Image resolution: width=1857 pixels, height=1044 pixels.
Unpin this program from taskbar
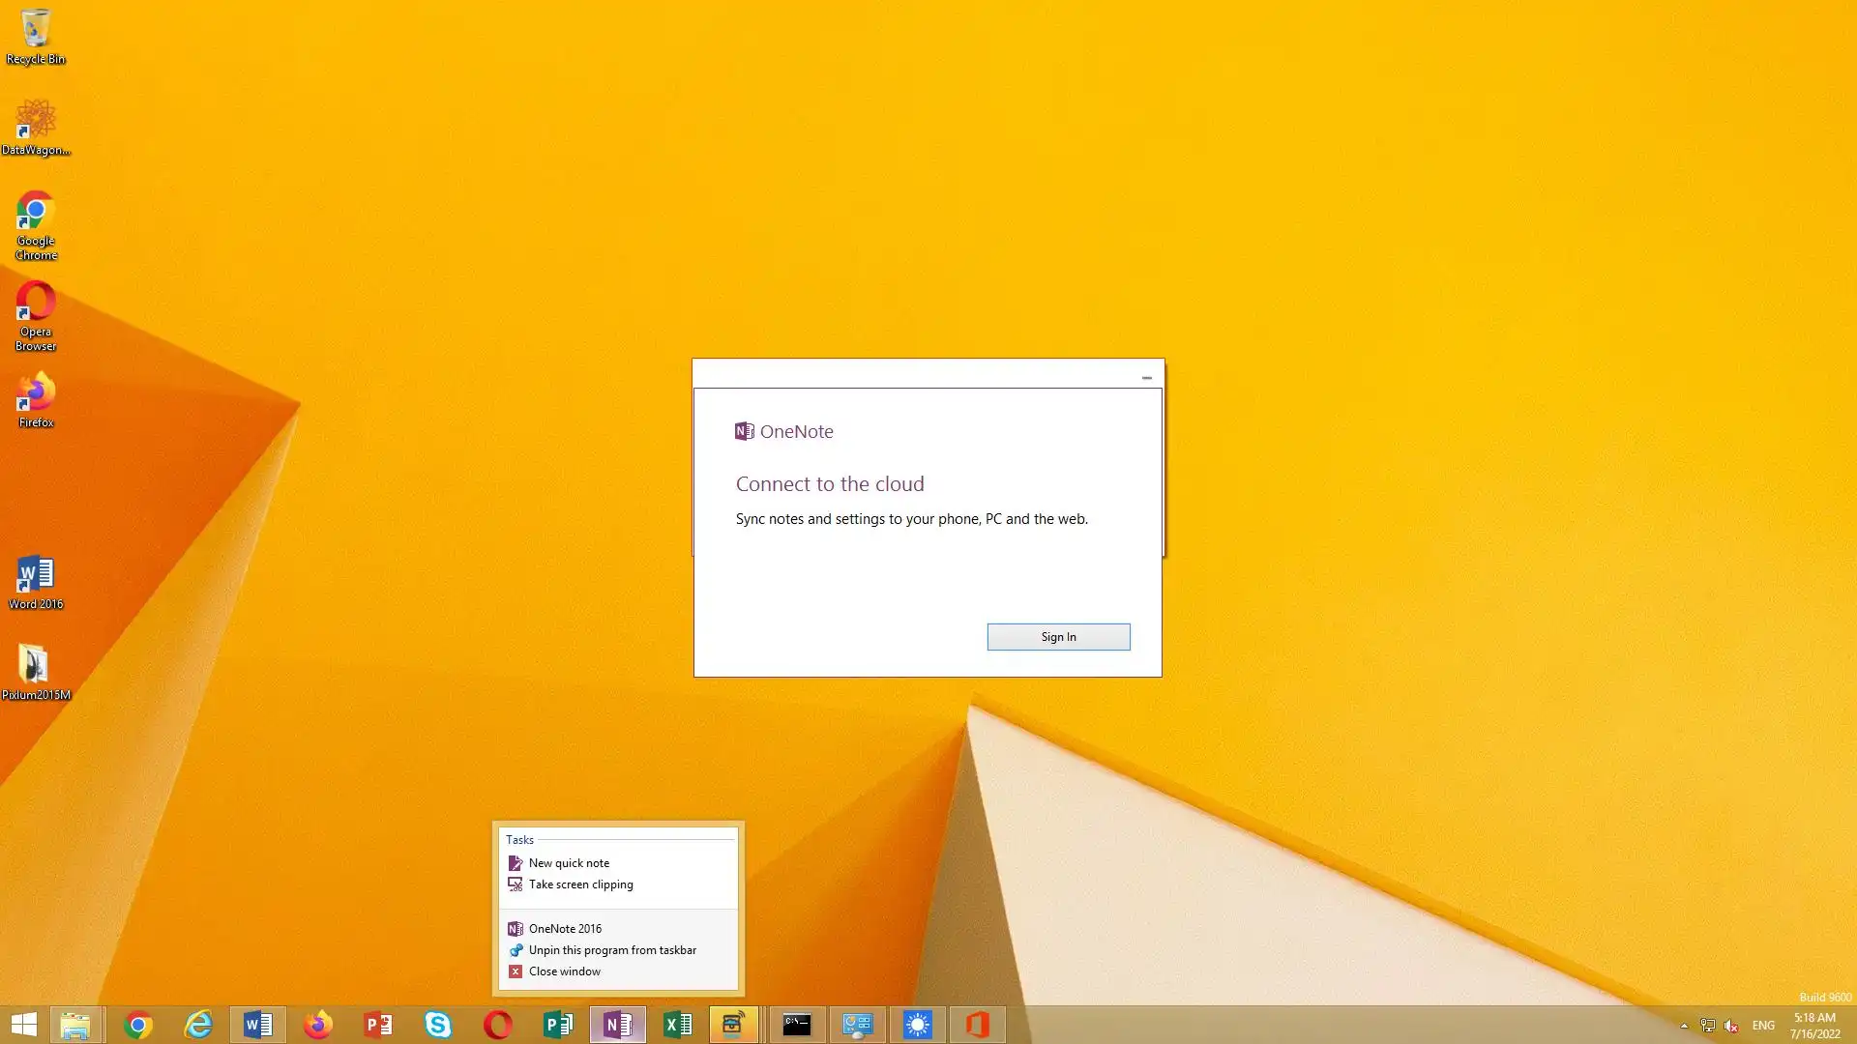tap(611, 950)
